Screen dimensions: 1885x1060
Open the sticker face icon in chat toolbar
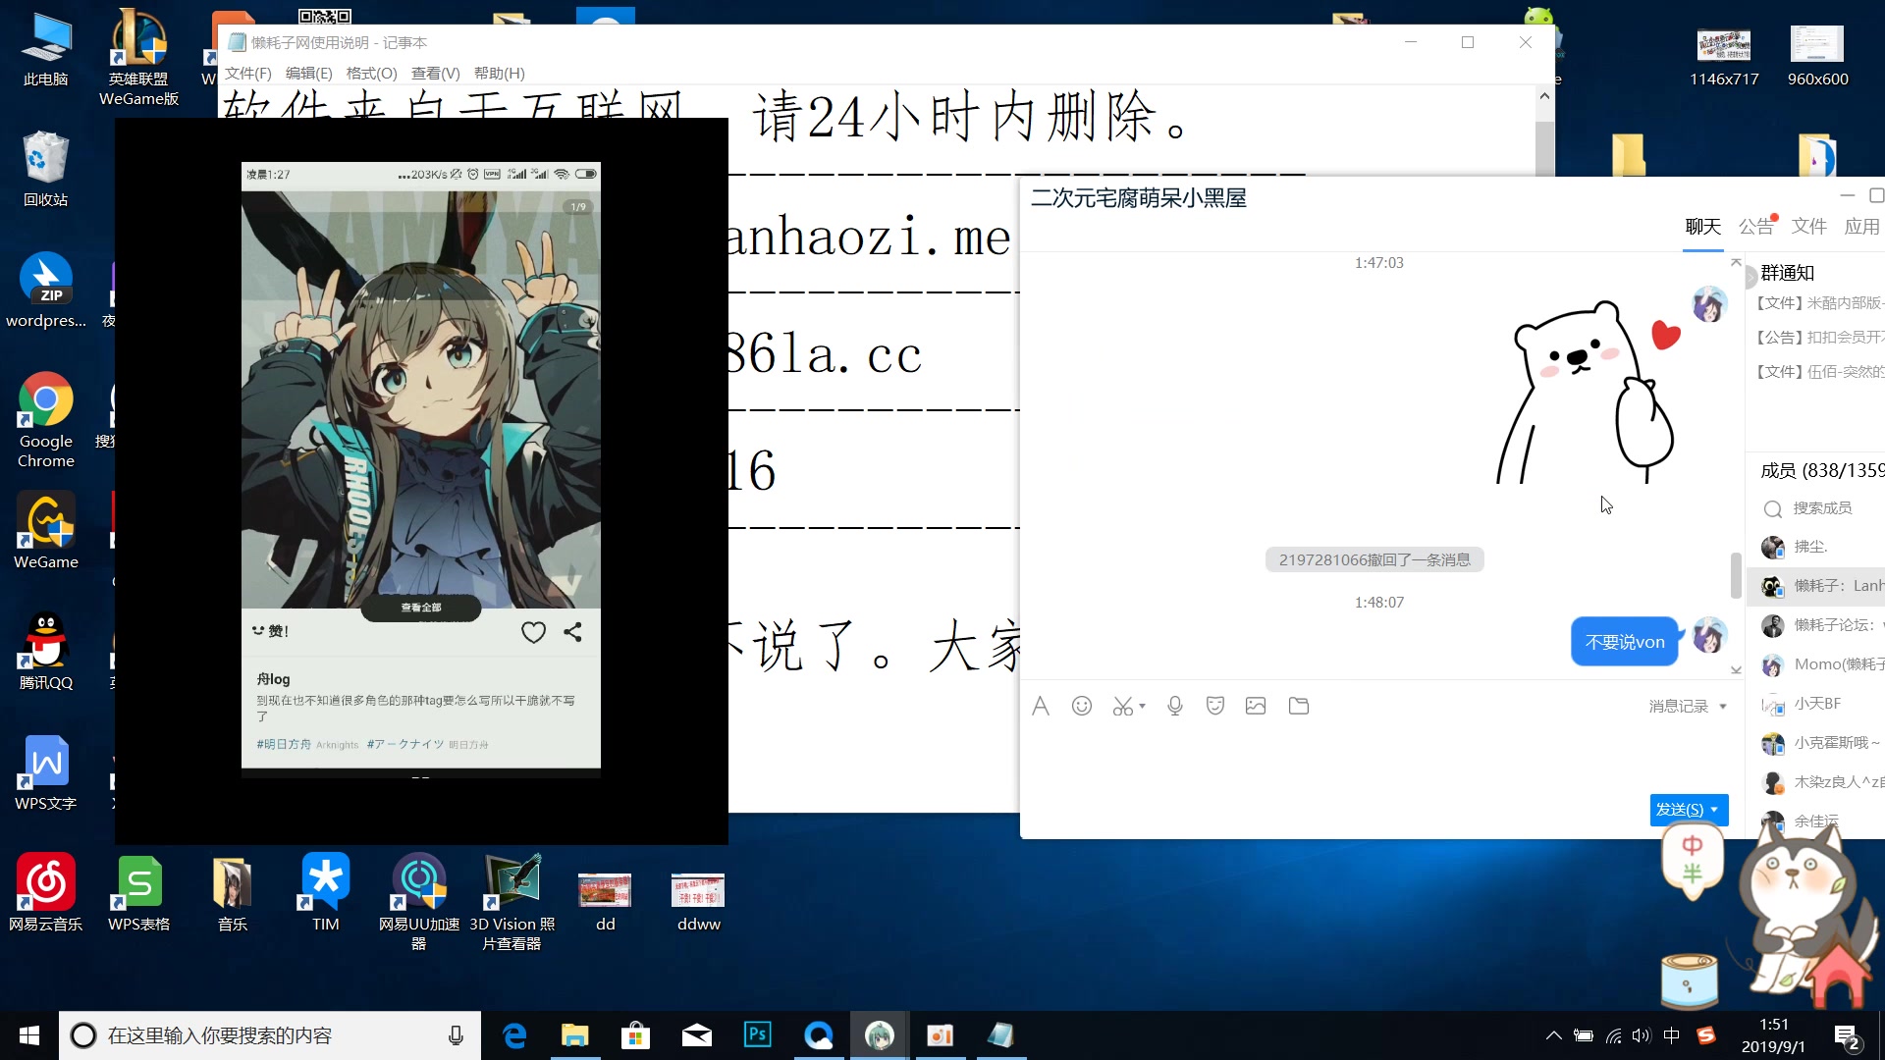tap(1215, 706)
